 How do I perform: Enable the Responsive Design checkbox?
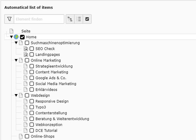(x=32, y=101)
